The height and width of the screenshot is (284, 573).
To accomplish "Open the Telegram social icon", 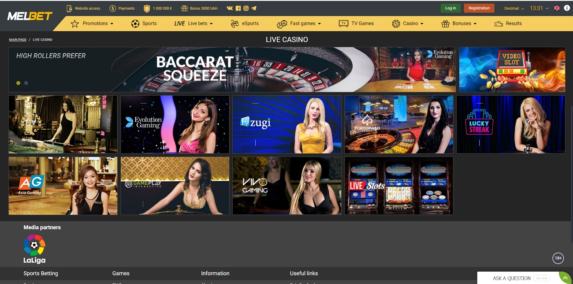I will pos(254,8).
